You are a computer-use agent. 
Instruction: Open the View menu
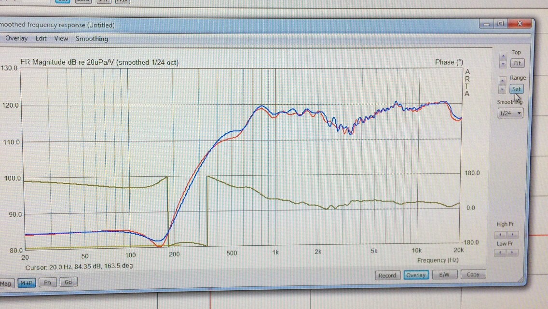point(61,39)
